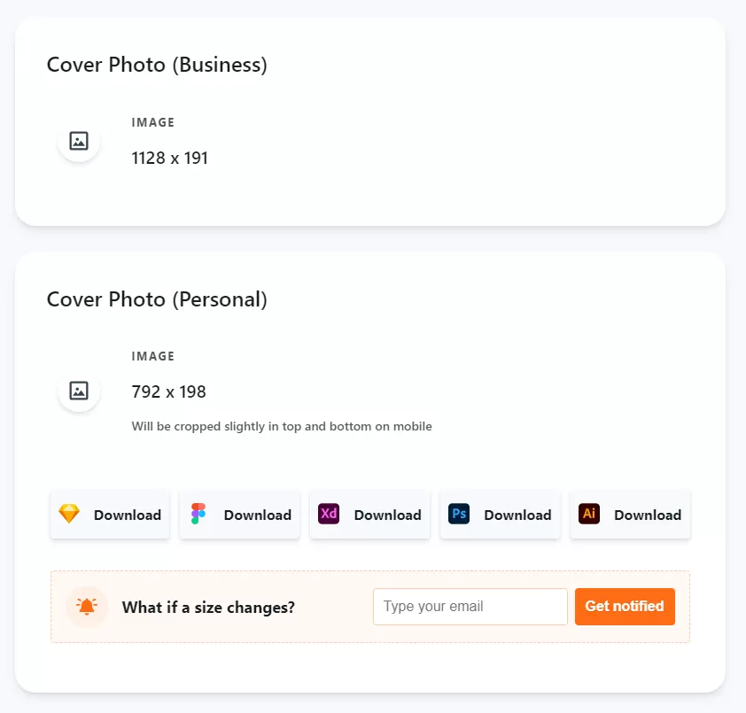This screenshot has width=746, height=713.
Task: Click the Figma logo icon
Action: 198,514
